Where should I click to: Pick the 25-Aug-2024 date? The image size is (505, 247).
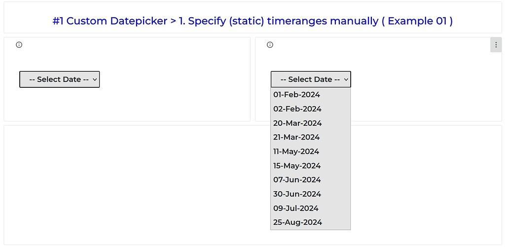(x=311, y=222)
